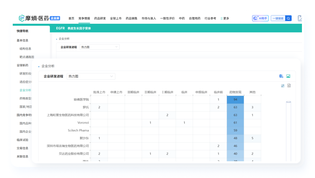Open the 更多 menu

(225, 18)
